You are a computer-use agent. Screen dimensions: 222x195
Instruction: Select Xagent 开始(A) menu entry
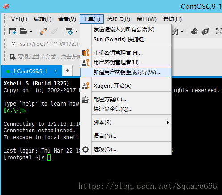pos(126,86)
